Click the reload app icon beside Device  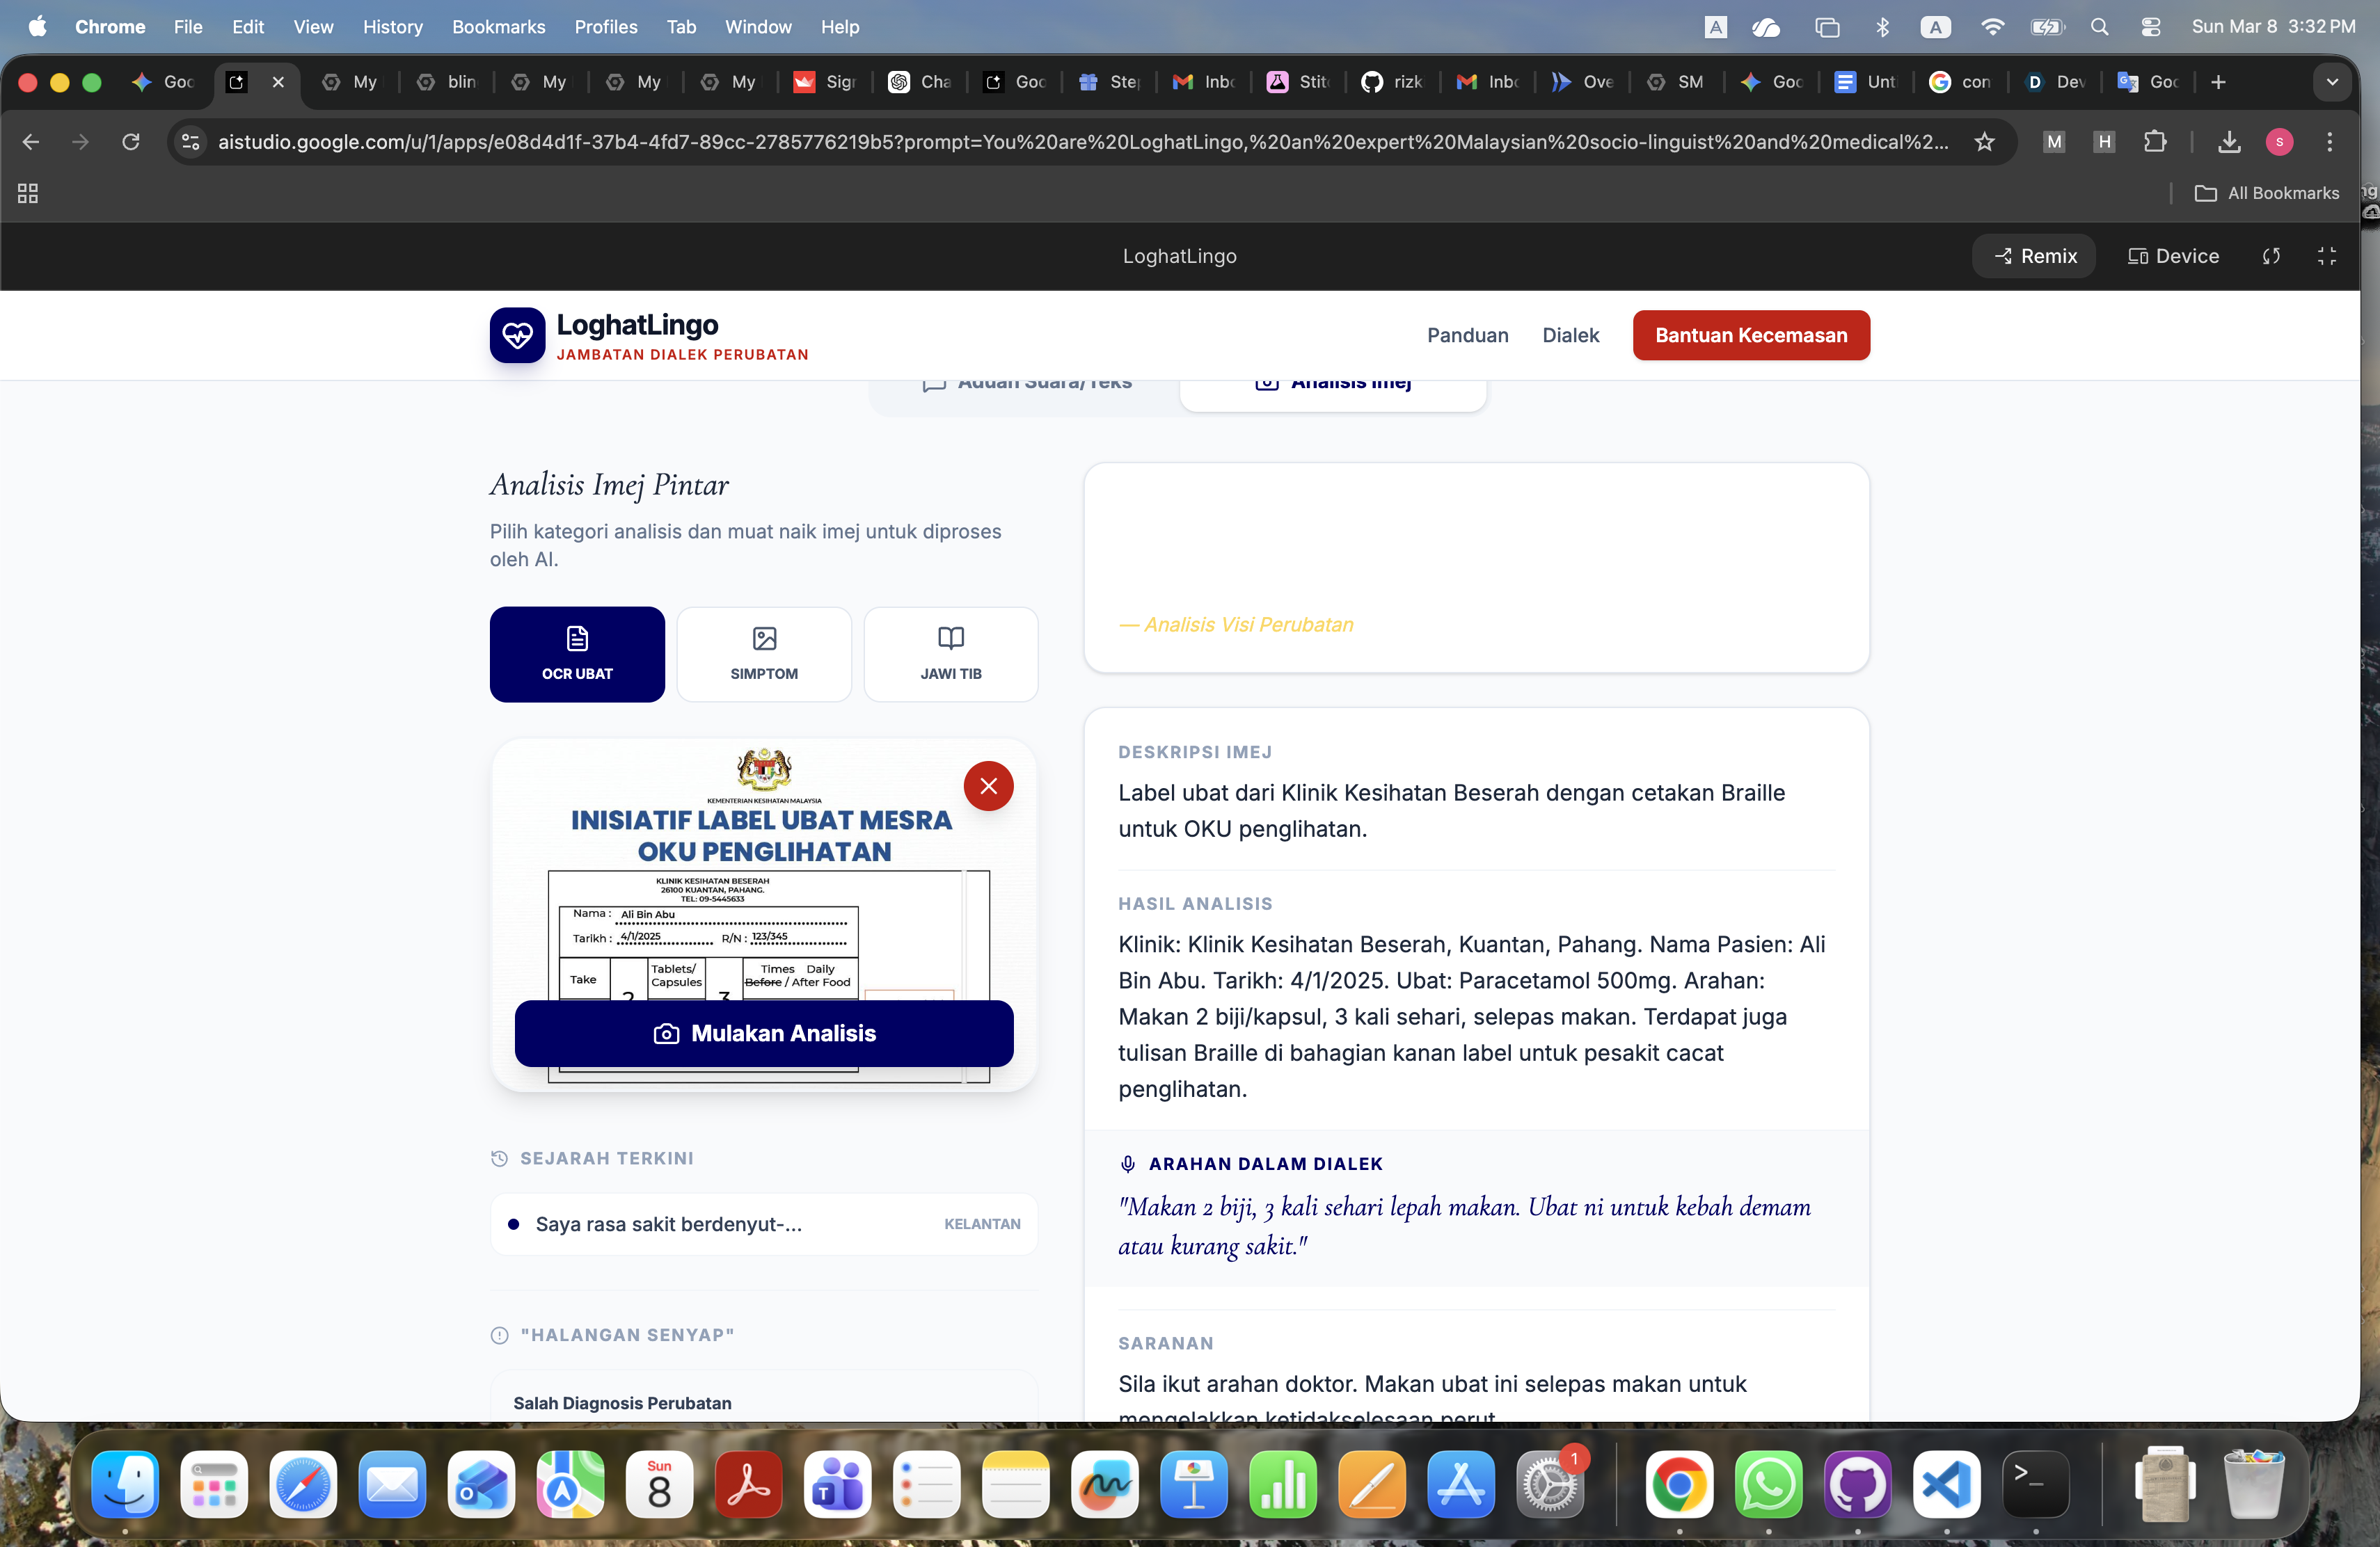[x=2271, y=256]
